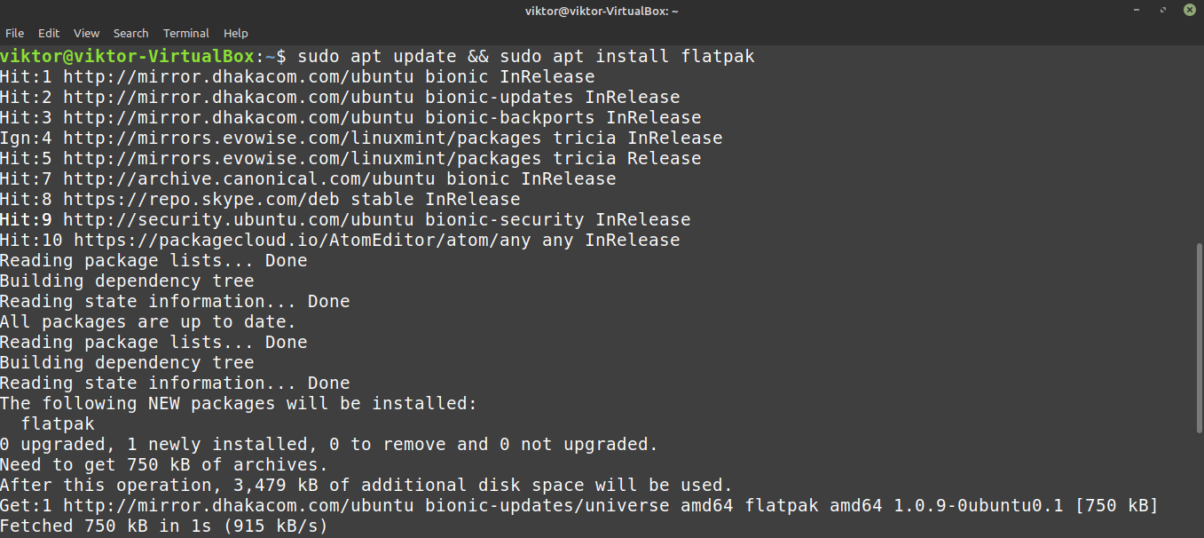Click the window title viktor@viktor-VirtualBox

pyautogui.click(x=601, y=11)
